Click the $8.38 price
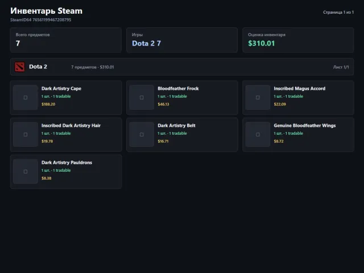Screen dimensions: 364x273 [47, 178]
